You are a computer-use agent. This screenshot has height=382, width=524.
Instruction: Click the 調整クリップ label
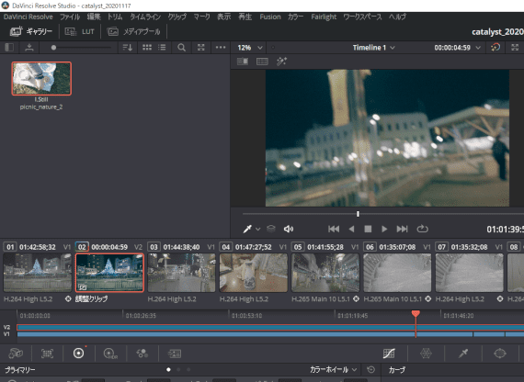(x=91, y=298)
